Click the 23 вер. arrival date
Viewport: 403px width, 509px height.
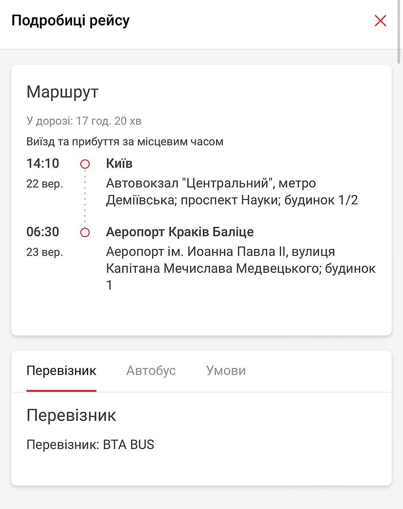(x=45, y=252)
